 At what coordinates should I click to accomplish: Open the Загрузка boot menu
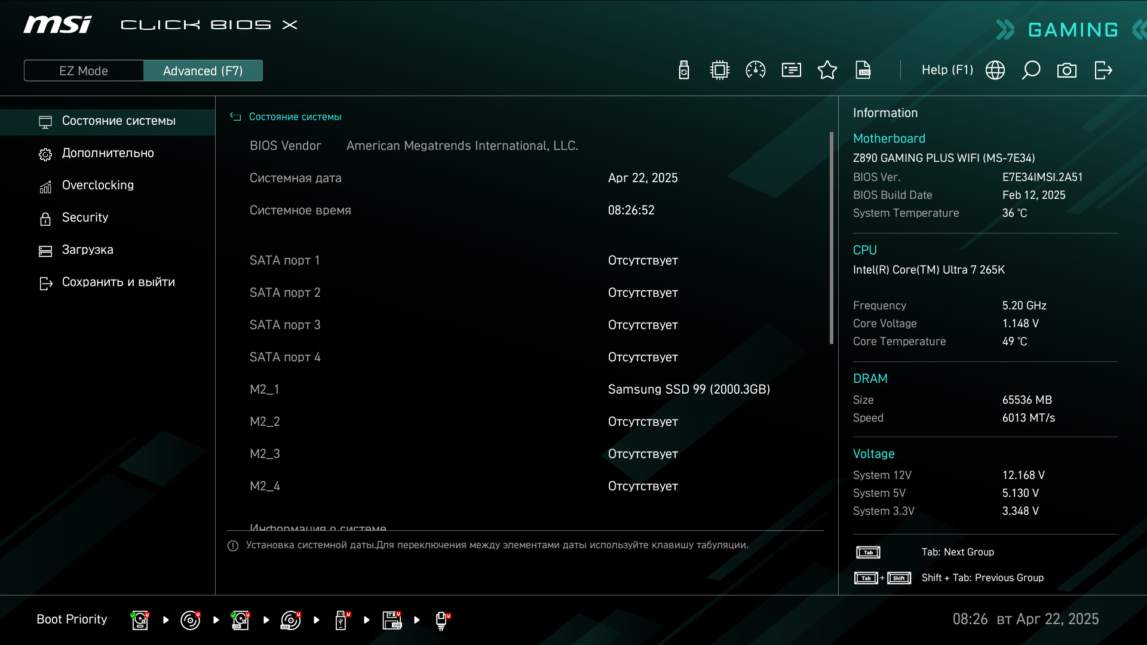pyautogui.click(x=108, y=250)
